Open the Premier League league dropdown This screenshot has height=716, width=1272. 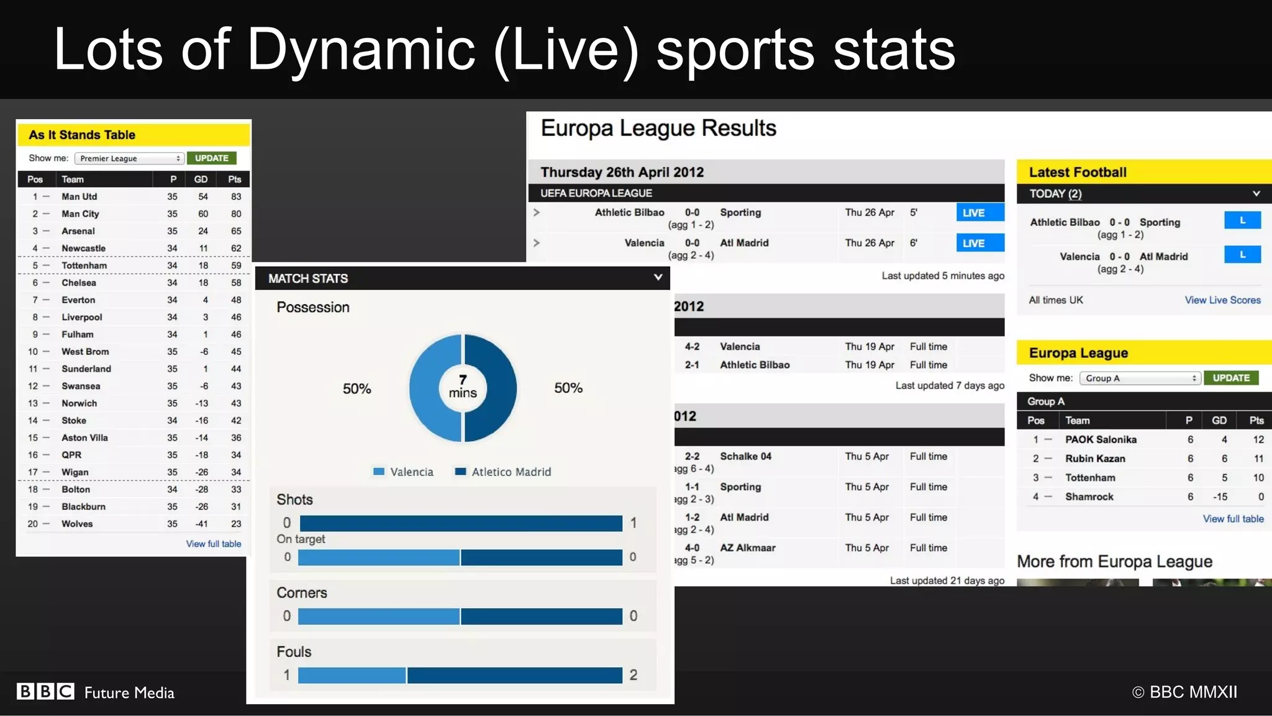pyautogui.click(x=130, y=158)
